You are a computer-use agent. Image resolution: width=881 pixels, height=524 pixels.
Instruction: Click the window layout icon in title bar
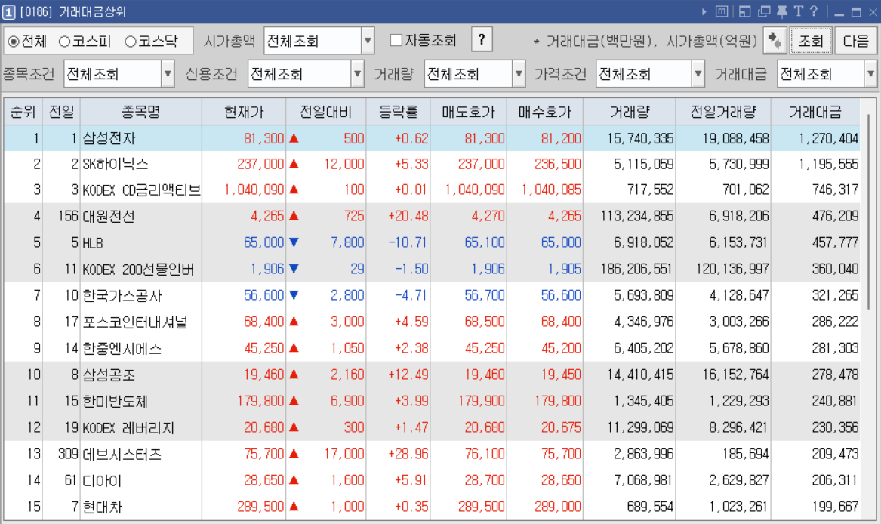(x=744, y=11)
